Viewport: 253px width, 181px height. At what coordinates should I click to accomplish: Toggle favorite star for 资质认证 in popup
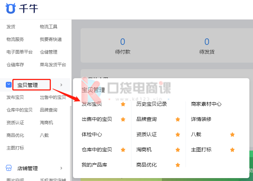pos(178,135)
